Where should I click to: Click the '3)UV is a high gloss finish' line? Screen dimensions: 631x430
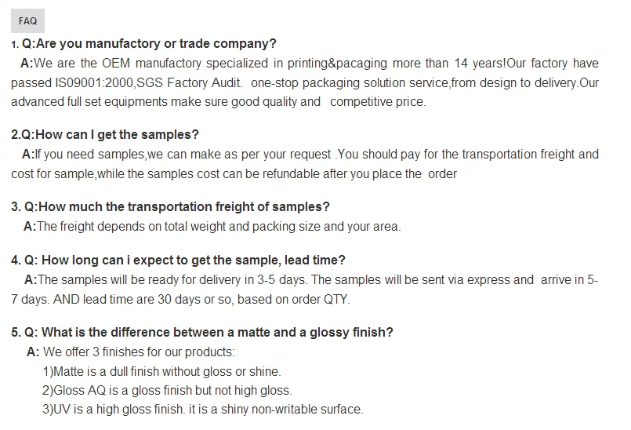(x=202, y=409)
